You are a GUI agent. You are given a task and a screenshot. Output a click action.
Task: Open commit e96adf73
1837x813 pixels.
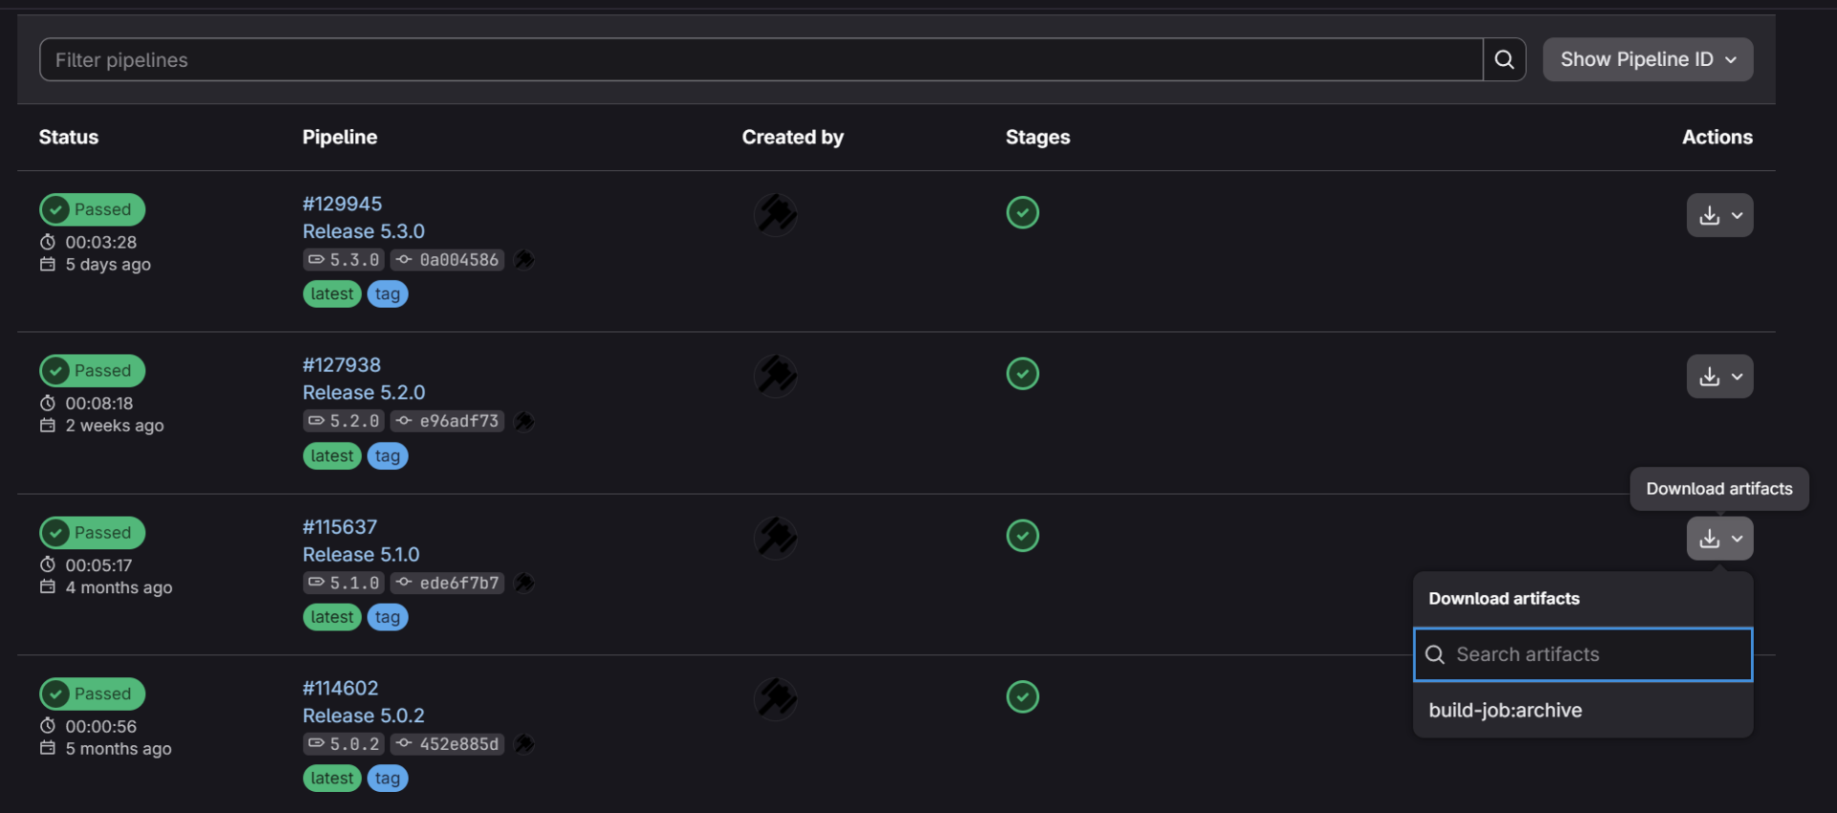click(x=448, y=421)
